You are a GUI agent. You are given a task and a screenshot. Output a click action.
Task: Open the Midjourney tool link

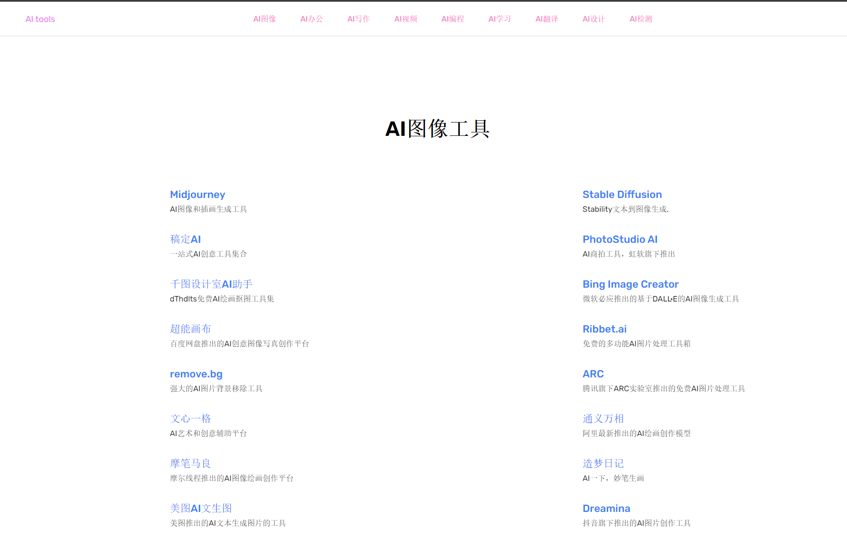tap(198, 195)
